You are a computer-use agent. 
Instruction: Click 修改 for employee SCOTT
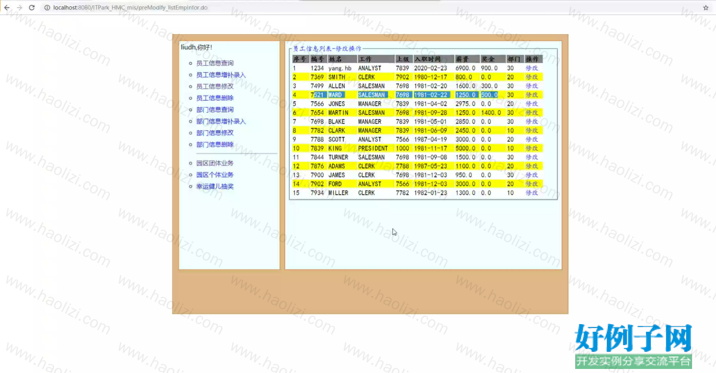(532, 139)
